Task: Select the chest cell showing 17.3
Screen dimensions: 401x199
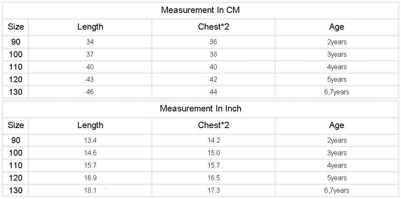Action: (213, 190)
